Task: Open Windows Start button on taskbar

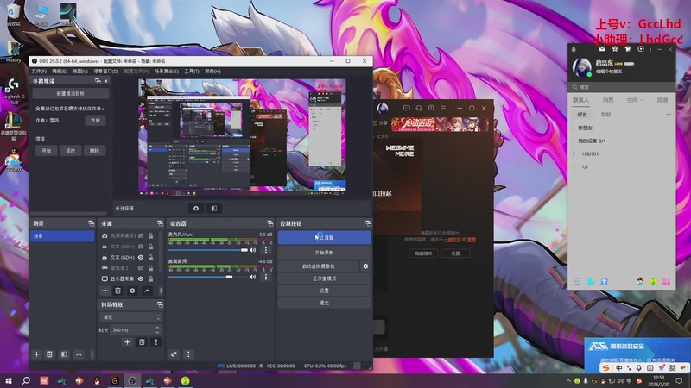Action: pos(8,380)
